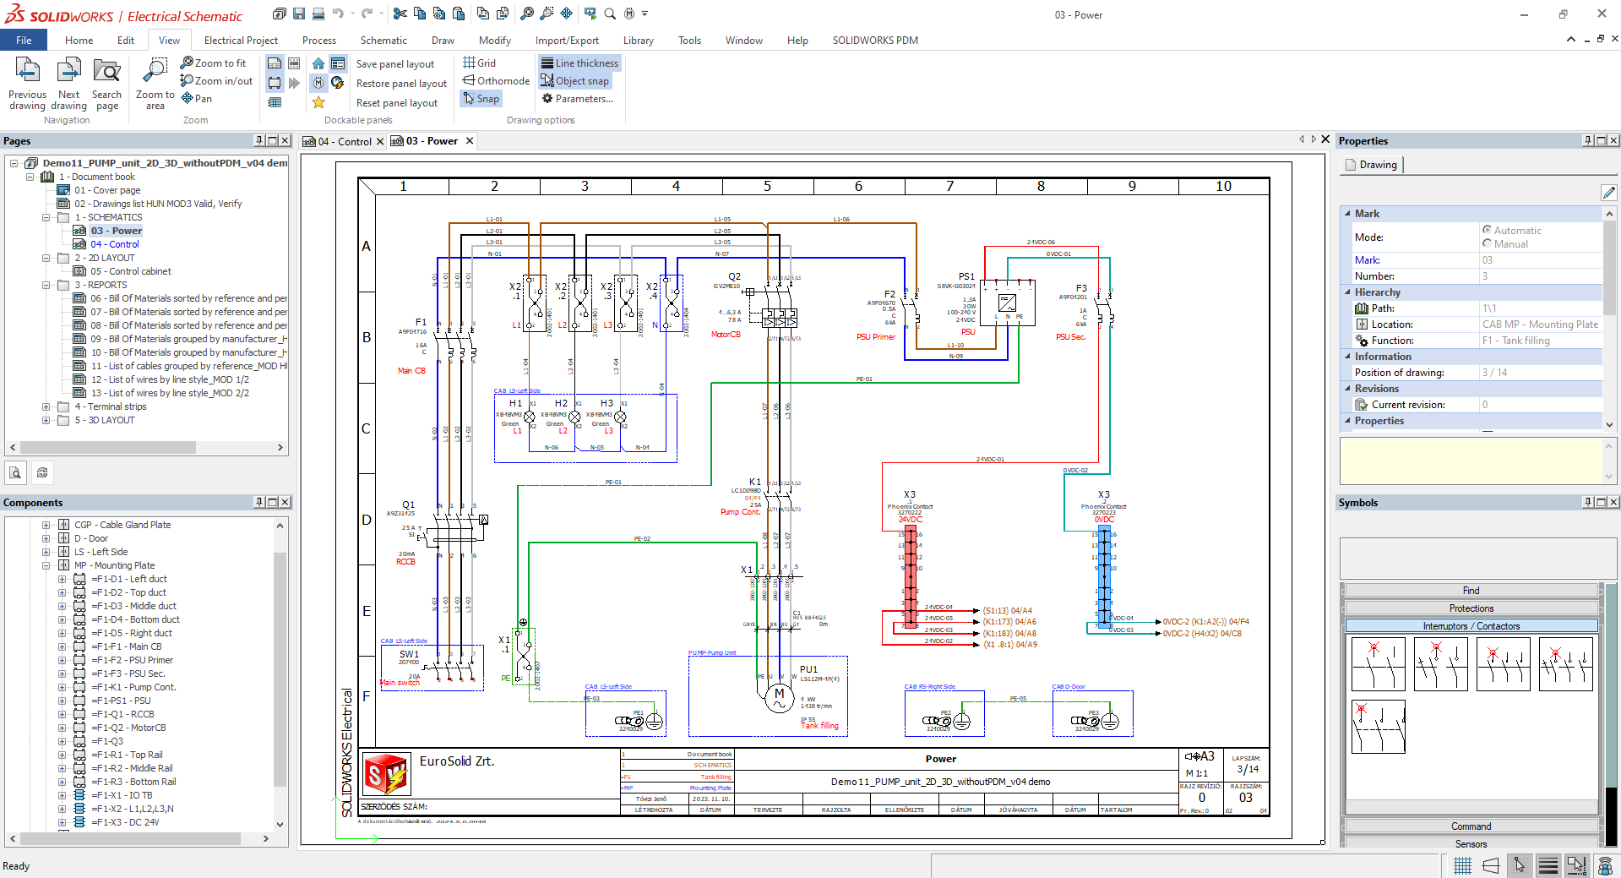Switch to the Electrical Project tab
Screen dimensions: 1621x878
point(241,40)
